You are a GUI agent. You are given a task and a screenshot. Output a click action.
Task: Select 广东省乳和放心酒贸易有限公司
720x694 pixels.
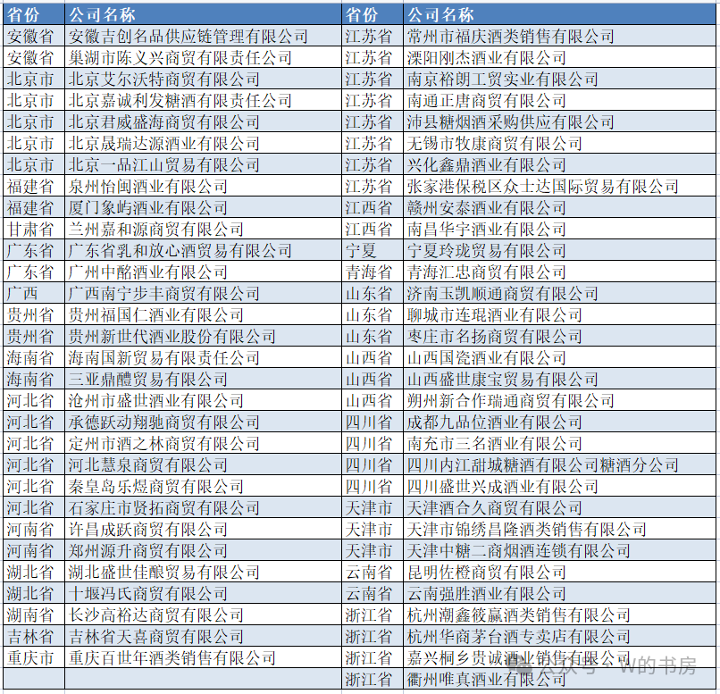coord(203,250)
